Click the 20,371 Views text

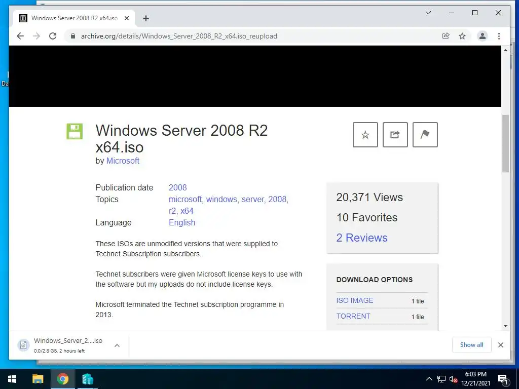click(x=369, y=197)
